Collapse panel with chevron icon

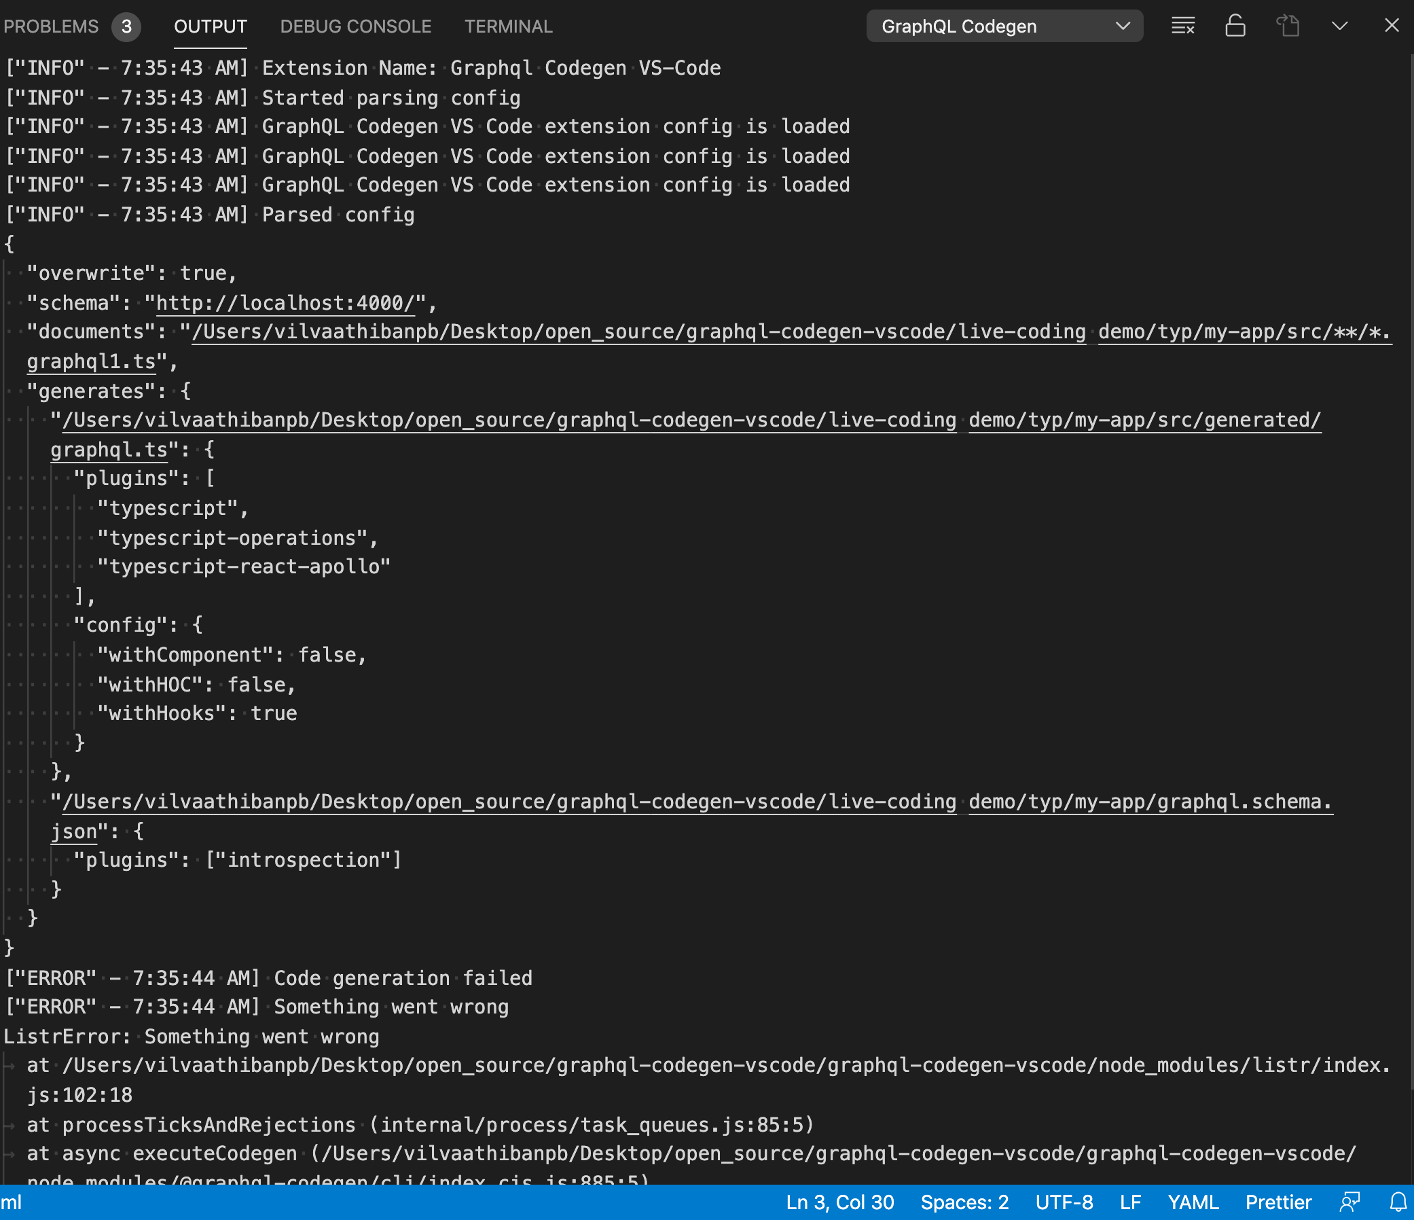pyautogui.click(x=1339, y=26)
